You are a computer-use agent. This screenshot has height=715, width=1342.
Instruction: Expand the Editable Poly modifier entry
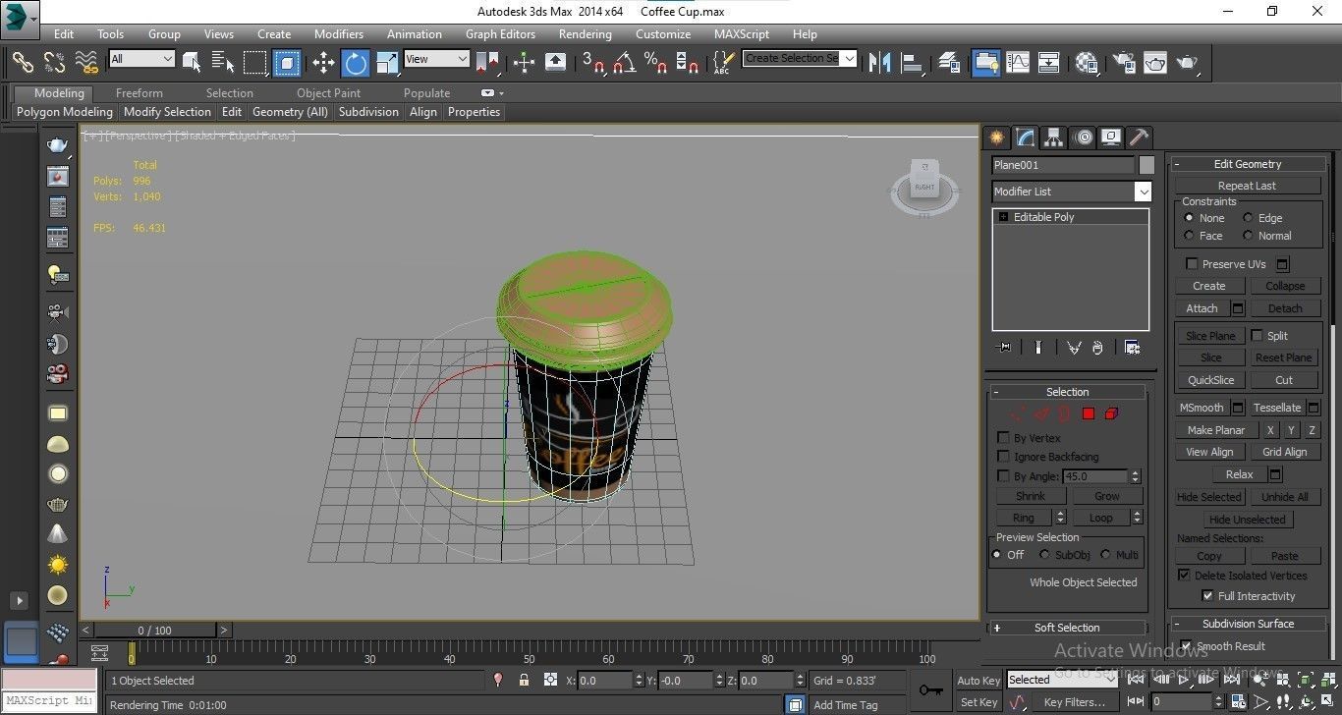1003,217
